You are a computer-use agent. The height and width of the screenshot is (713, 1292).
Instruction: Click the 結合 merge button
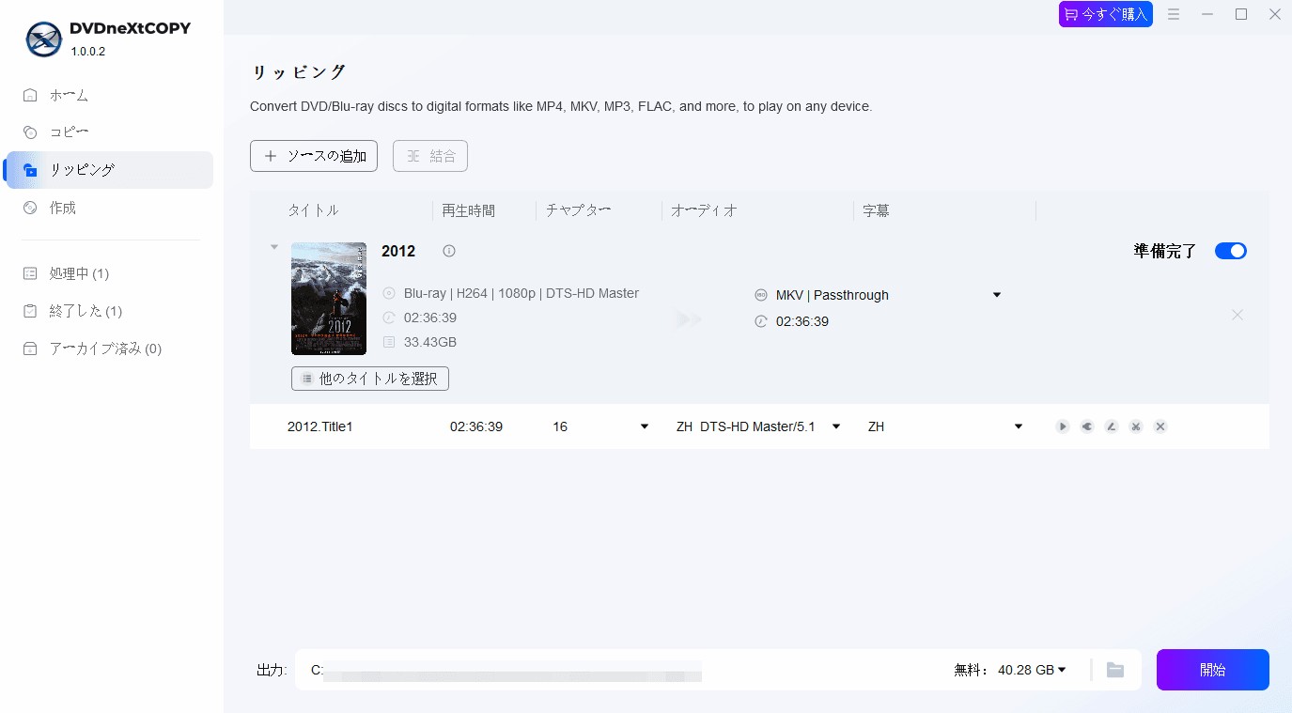pos(430,156)
